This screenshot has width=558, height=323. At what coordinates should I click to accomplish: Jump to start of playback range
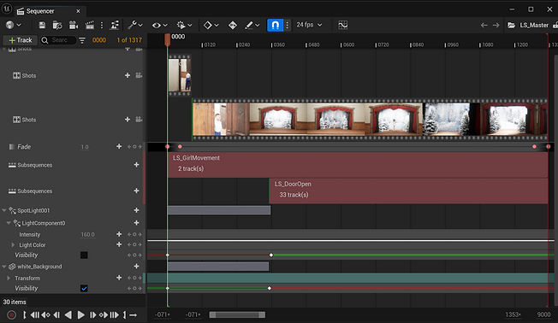coord(34,314)
